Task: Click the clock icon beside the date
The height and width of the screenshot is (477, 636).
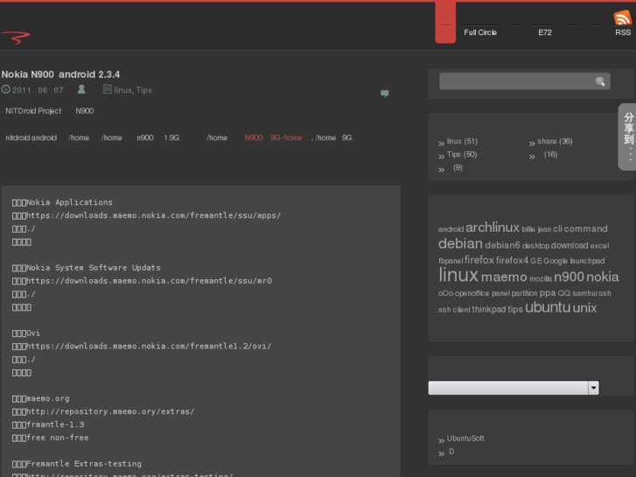Action: pyautogui.click(x=5, y=89)
